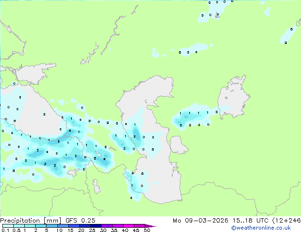Click the 2 to 5 mm legend swatch
Viewport: 301px width, 232px height.
click(x=41, y=226)
